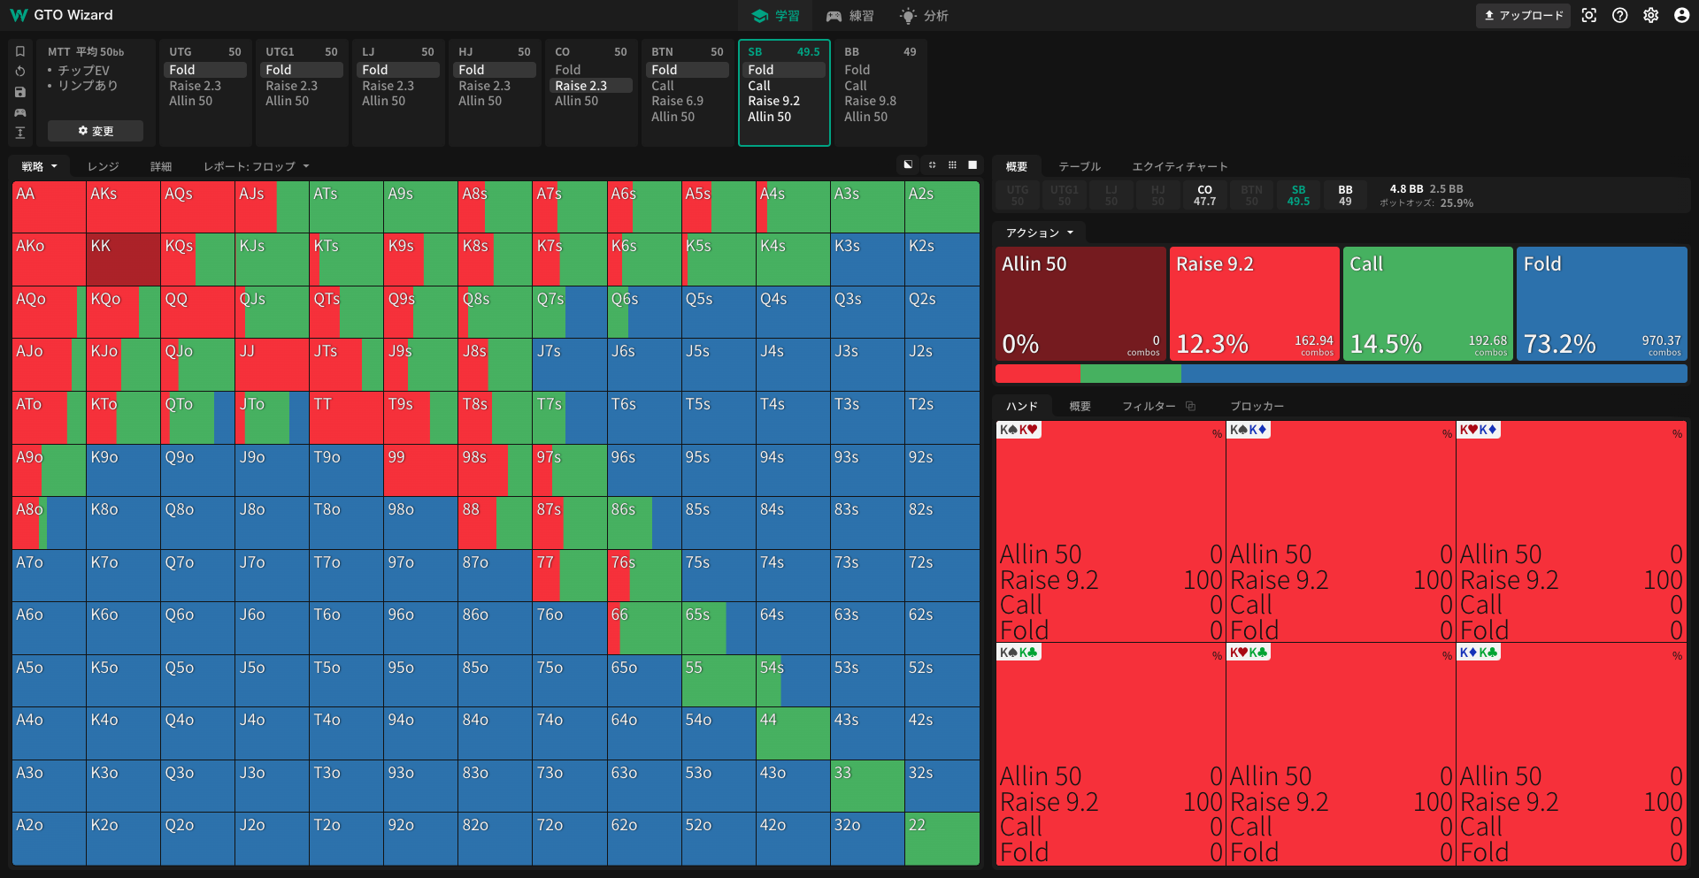Viewport: 1699px width, 878px height.
Task: Click the CO 47.7 stack chip
Action: click(1204, 195)
